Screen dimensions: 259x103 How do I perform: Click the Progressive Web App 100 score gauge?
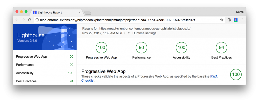coord(101,48)
